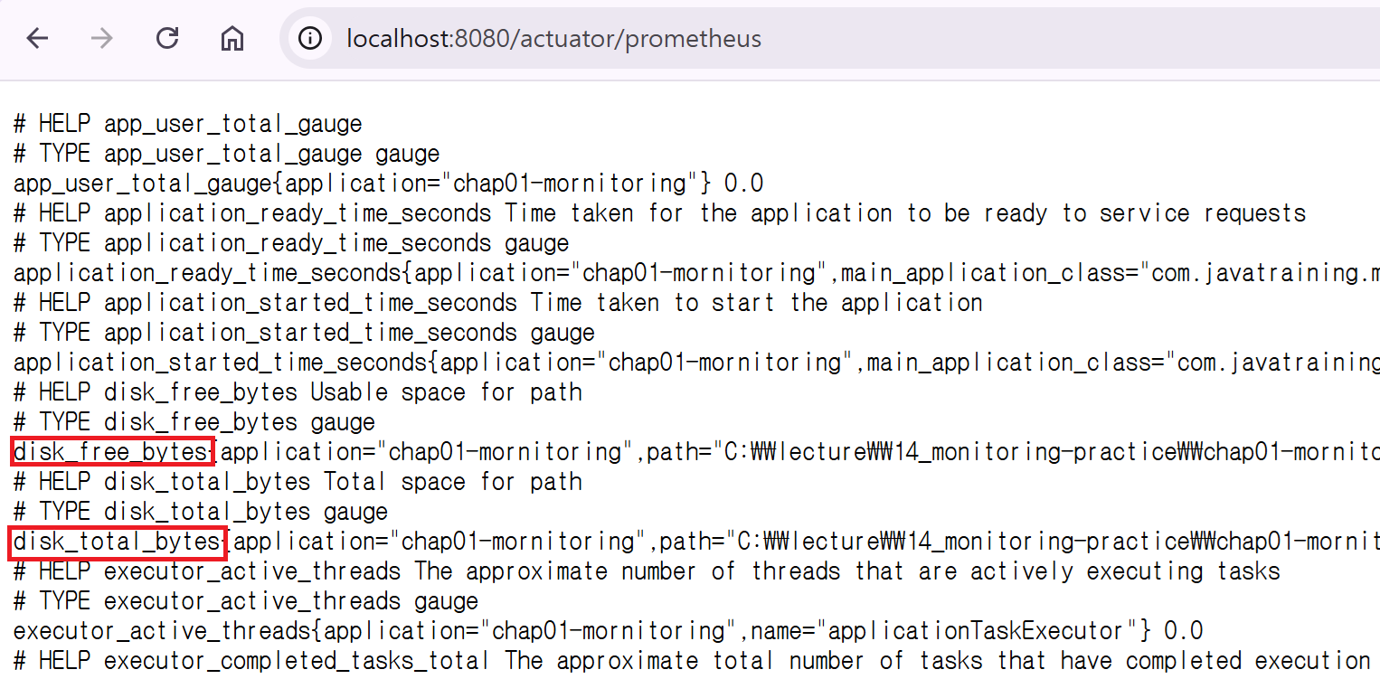Click the TYPE application_ready_time_seconds gauge line

point(291,243)
